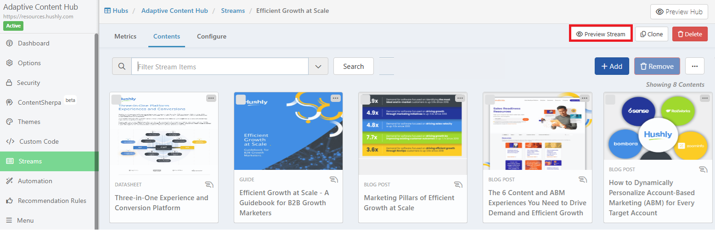
Task: Go to Streams breadcrumb link
Action: click(x=233, y=11)
